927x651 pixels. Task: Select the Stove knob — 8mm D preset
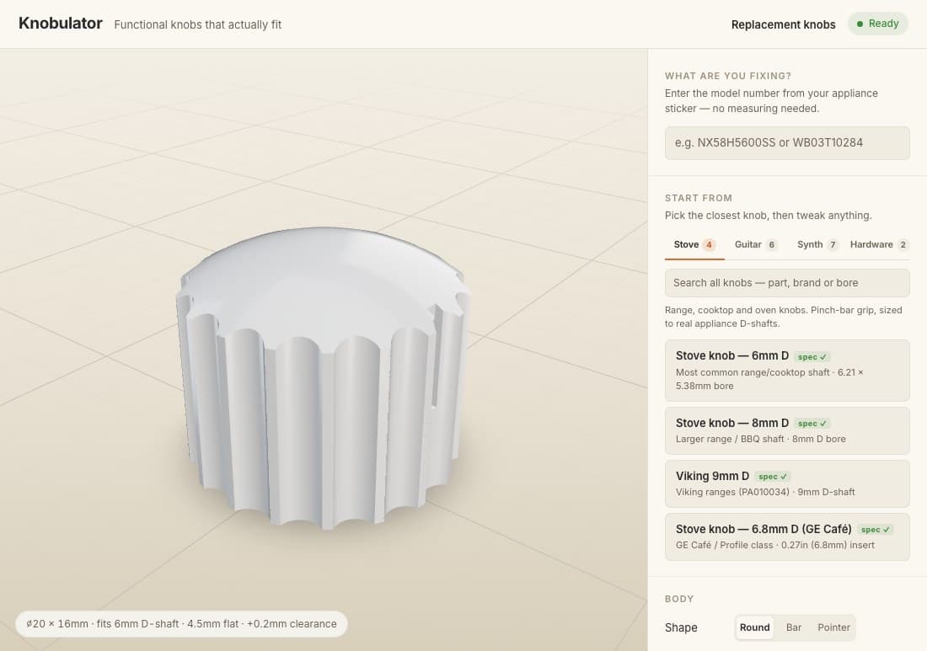coord(787,430)
